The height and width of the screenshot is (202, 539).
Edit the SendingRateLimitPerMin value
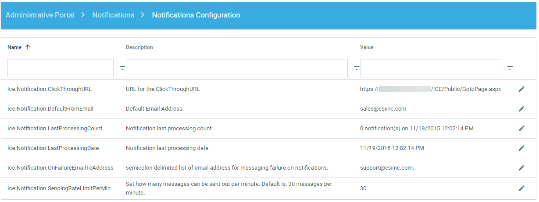click(x=521, y=188)
